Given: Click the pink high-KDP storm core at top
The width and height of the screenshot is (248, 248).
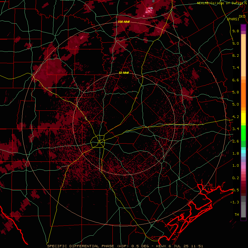Looking at the screenshot, I should (x=149, y=11).
